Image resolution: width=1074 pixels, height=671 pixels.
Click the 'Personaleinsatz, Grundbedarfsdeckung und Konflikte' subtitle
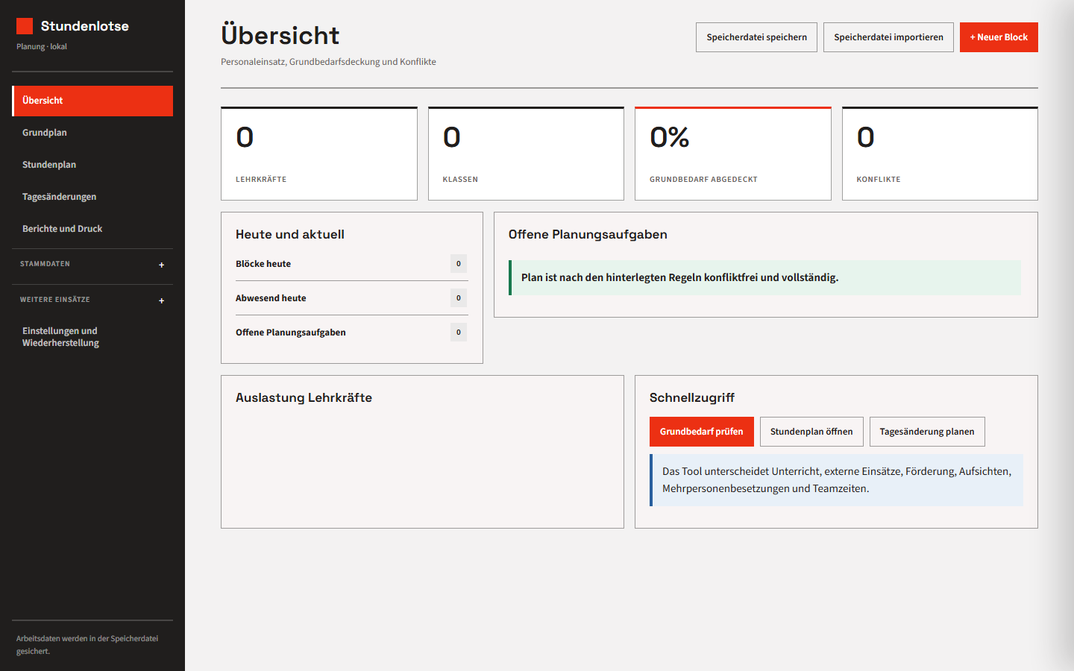[328, 62]
